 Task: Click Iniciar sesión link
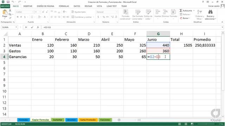(214, 6)
